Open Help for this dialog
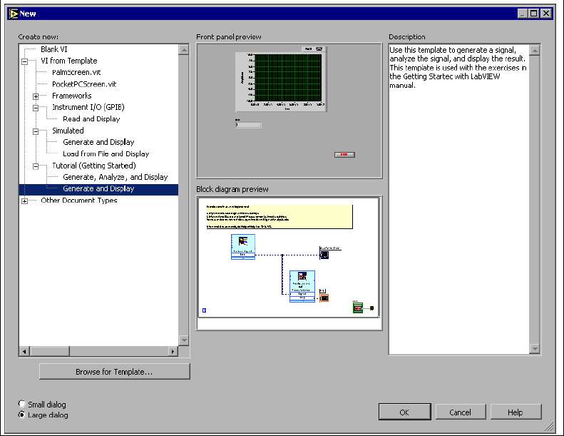This screenshot has height=436, width=564. (516, 412)
